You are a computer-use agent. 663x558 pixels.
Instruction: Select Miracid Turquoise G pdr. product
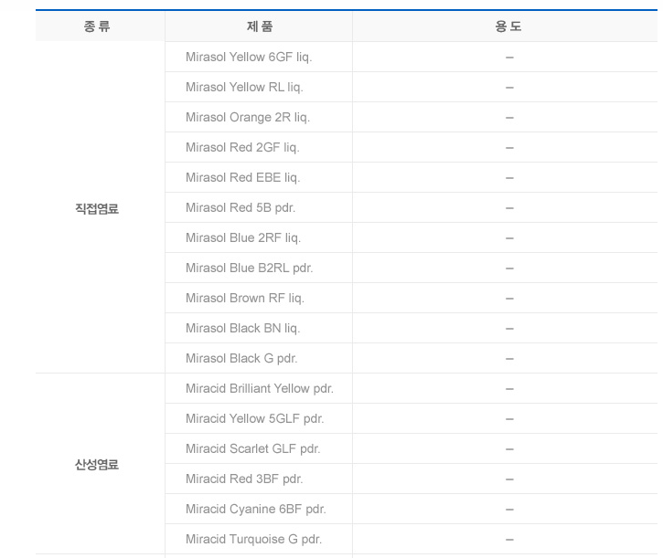click(x=253, y=539)
